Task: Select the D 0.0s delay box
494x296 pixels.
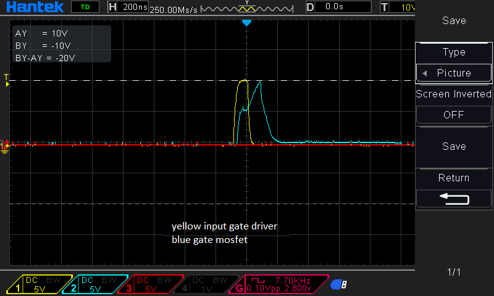Action: click(x=338, y=7)
